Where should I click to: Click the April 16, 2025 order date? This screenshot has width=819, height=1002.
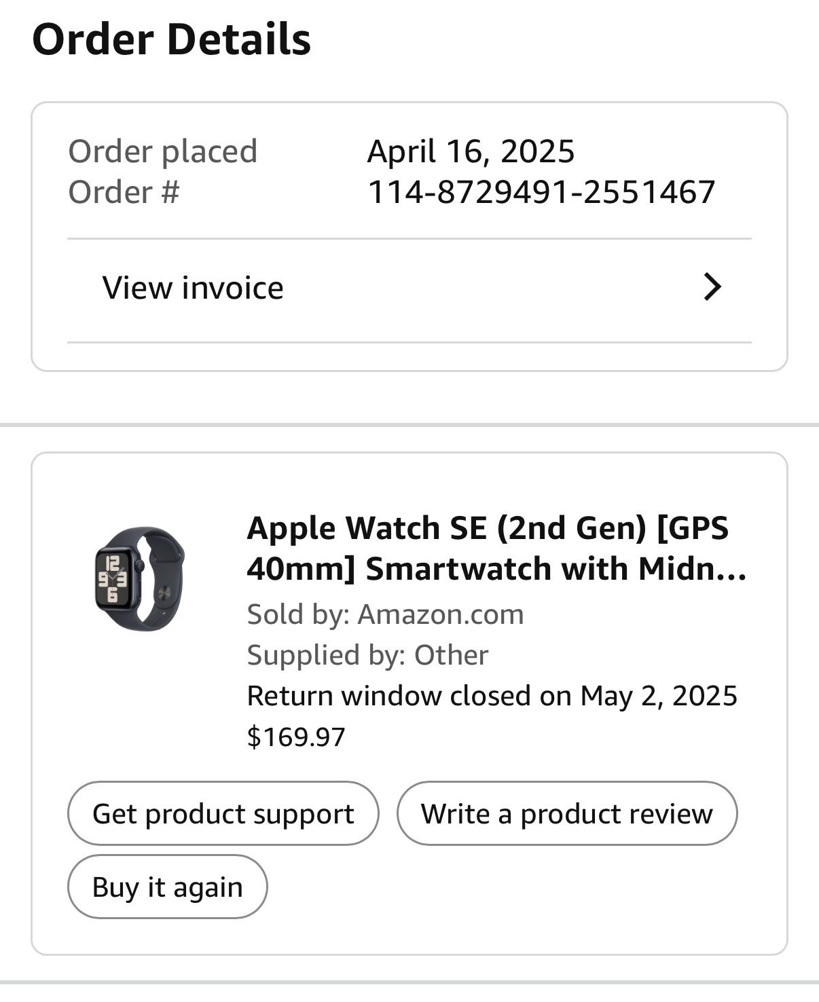[x=471, y=151]
